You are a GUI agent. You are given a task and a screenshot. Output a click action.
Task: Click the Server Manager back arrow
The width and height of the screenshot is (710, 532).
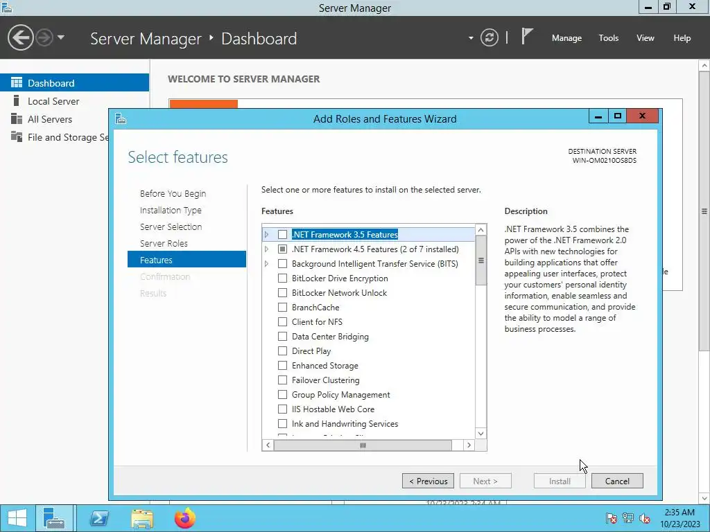point(20,37)
